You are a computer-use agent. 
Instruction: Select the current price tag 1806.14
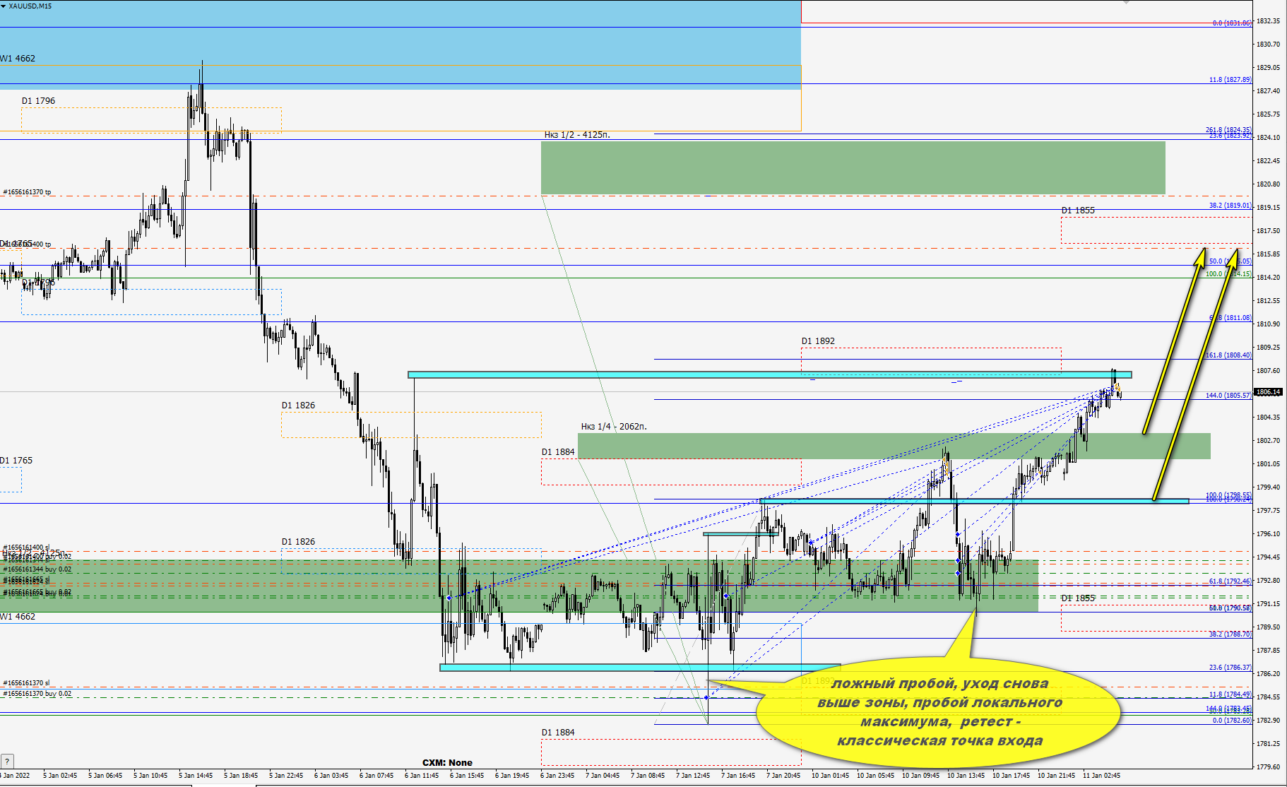1268,391
